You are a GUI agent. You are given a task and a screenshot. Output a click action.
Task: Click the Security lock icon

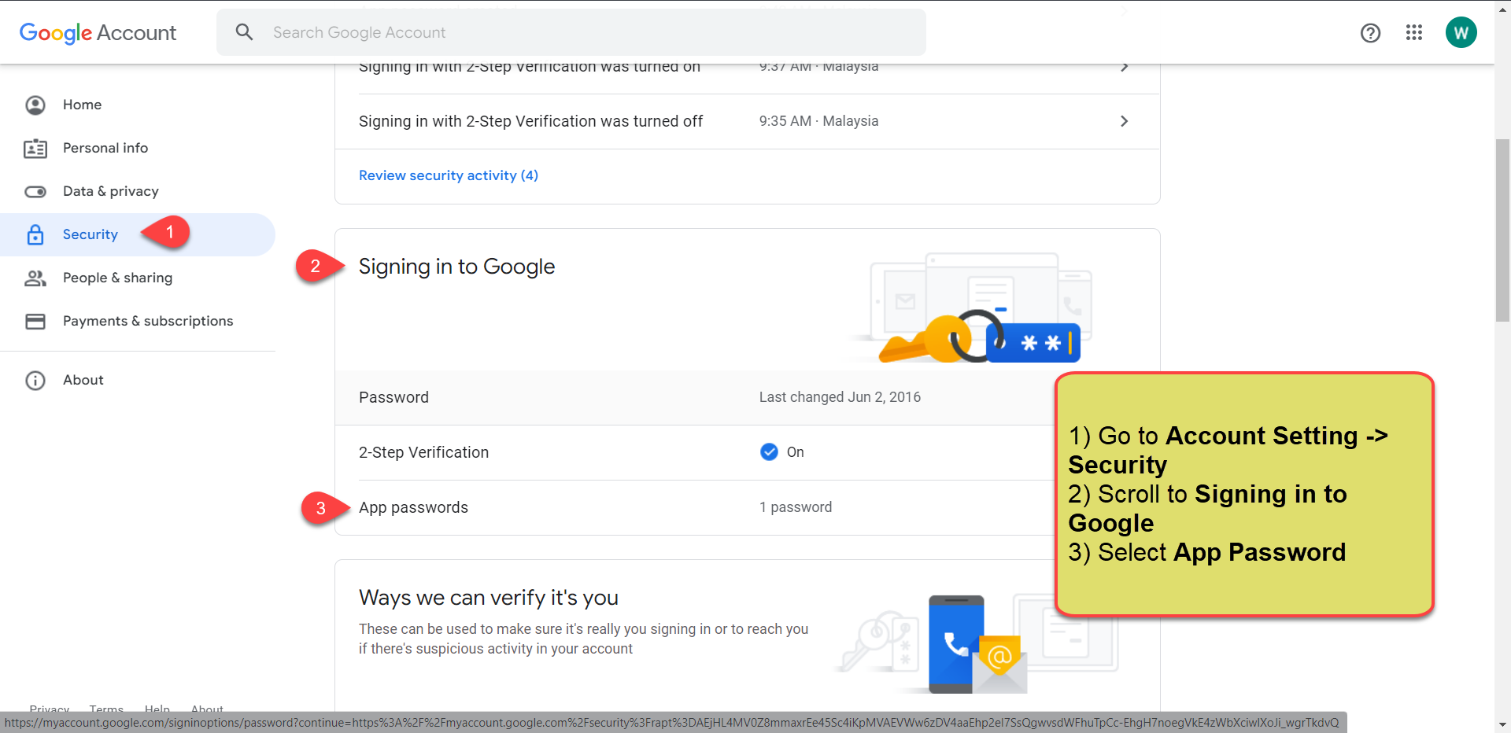pos(35,234)
